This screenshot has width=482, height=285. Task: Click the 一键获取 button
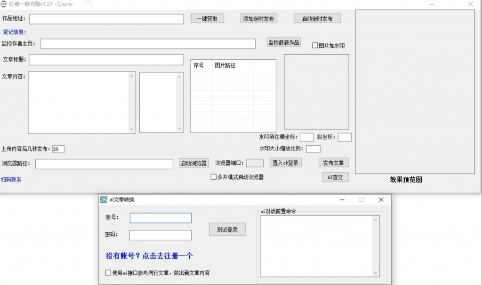coord(207,18)
